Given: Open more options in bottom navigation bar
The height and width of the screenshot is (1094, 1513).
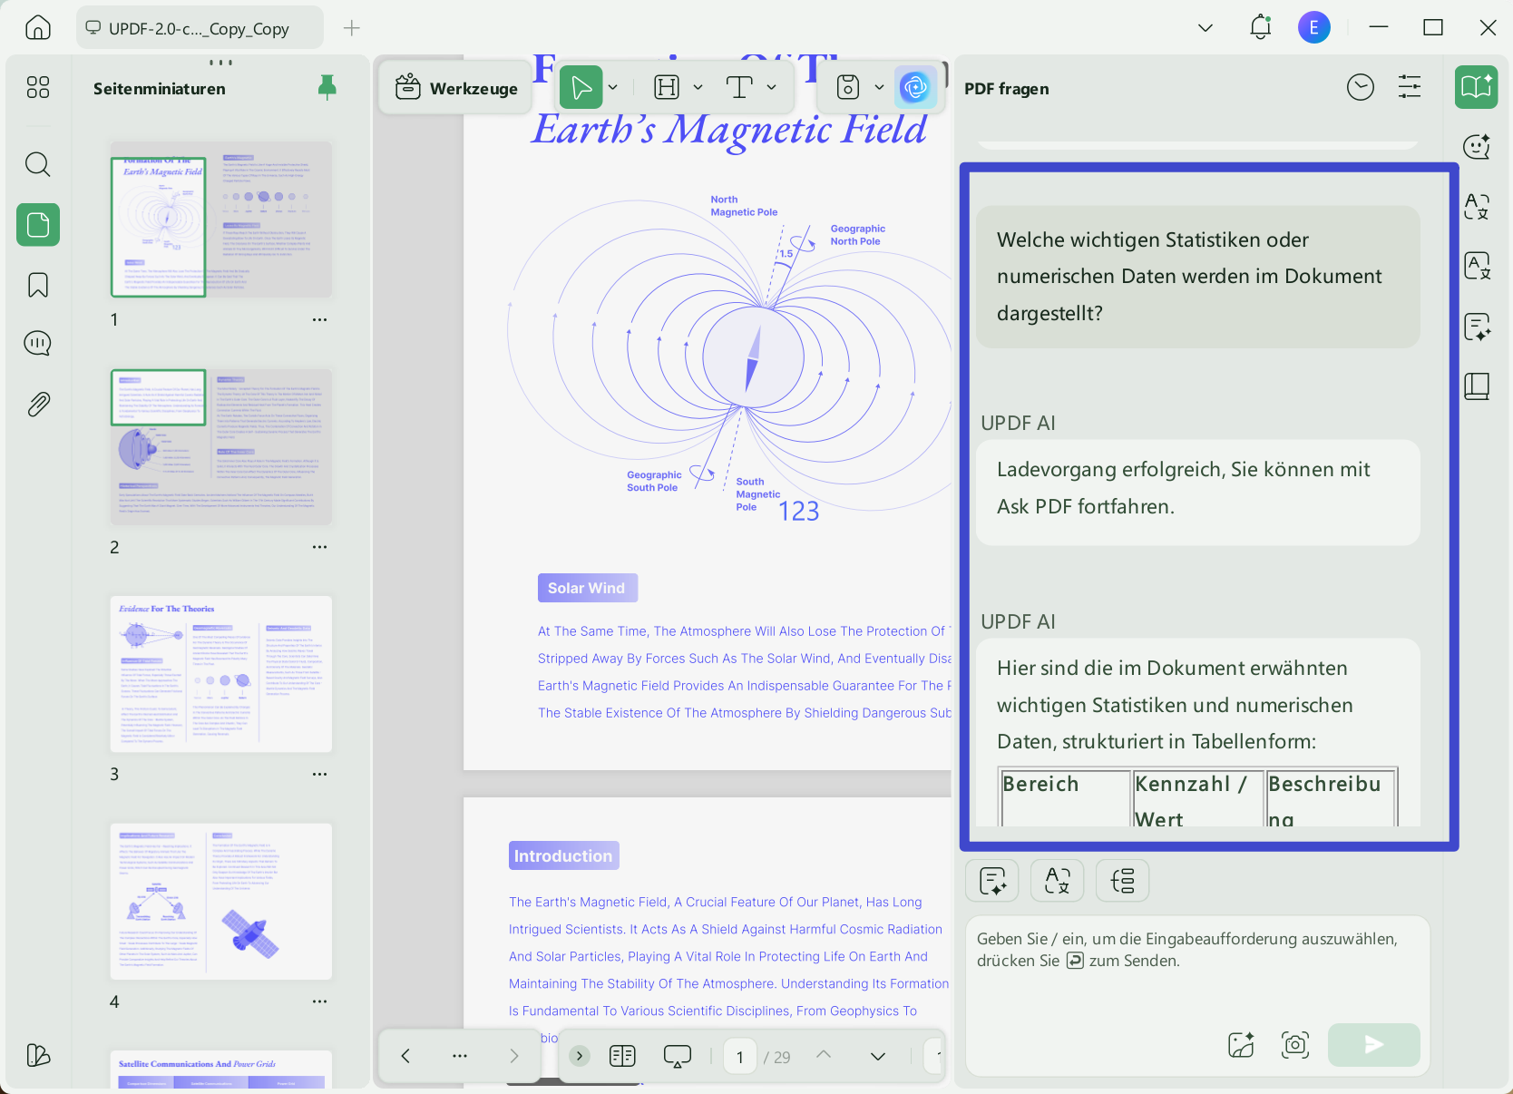Looking at the screenshot, I should point(460,1056).
